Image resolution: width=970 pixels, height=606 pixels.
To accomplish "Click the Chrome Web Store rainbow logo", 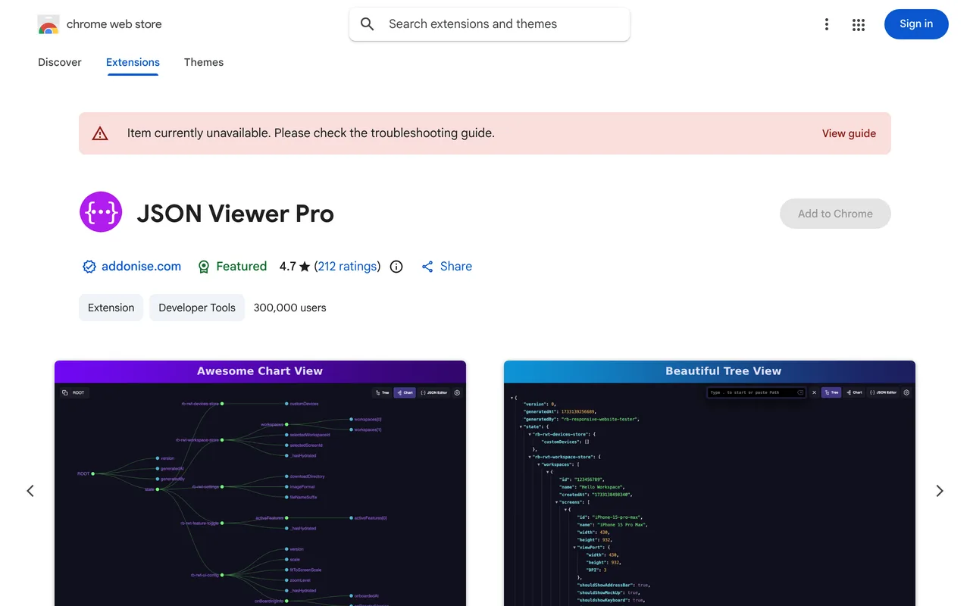I will (x=48, y=24).
